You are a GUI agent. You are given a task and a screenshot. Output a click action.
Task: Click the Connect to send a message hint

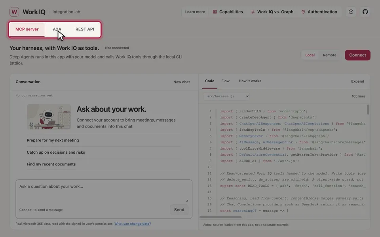click(x=42, y=210)
